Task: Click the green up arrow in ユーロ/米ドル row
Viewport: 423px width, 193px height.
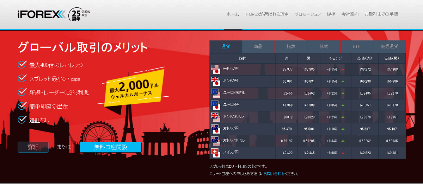Action: point(343,93)
